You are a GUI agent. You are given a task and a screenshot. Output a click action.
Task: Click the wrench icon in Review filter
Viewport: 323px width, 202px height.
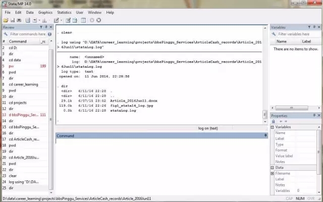coord(6,34)
